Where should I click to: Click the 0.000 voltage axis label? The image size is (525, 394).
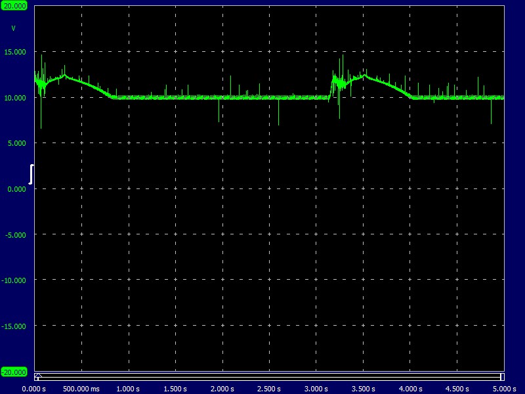point(17,189)
